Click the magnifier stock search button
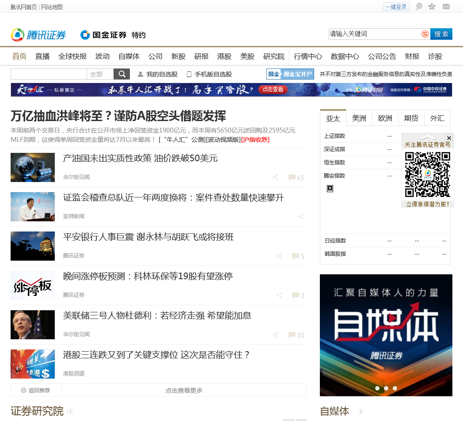Viewport: 463px width, 421px height. pyautogui.click(x=121, y=74)
